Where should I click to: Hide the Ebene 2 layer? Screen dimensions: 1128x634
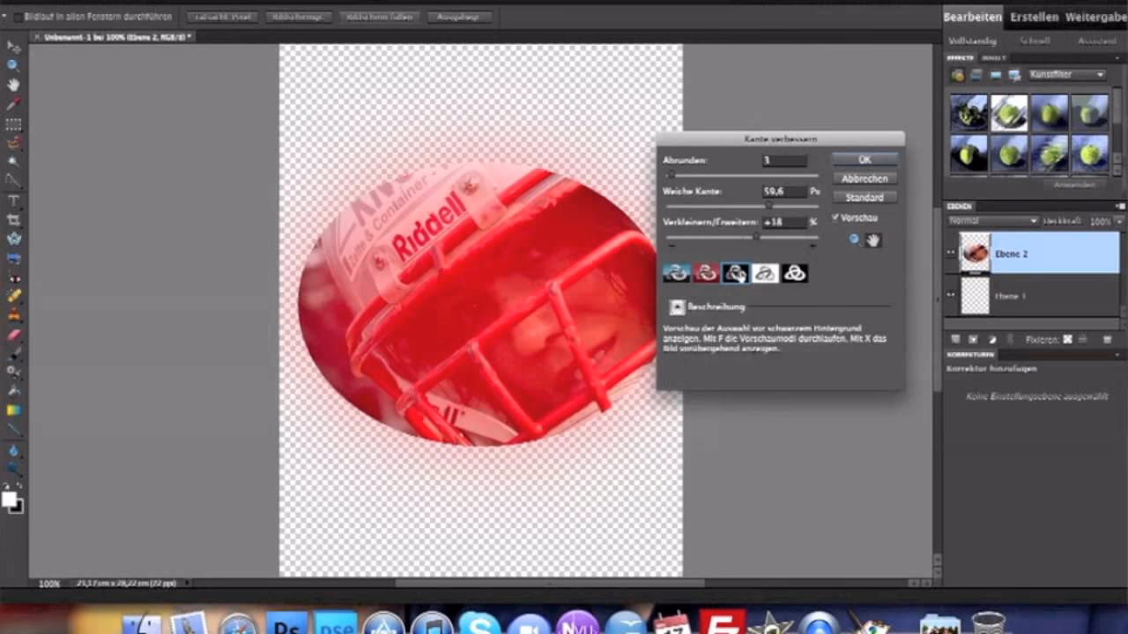click(x=952, y=254)
